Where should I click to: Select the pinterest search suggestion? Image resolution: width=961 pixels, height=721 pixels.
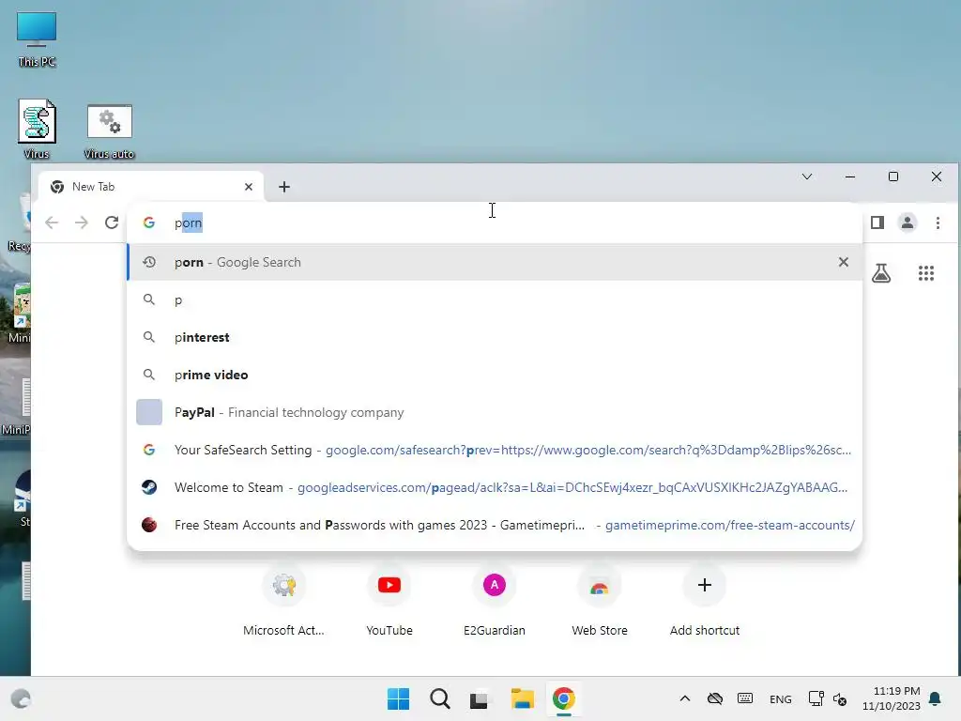point(494,337)
